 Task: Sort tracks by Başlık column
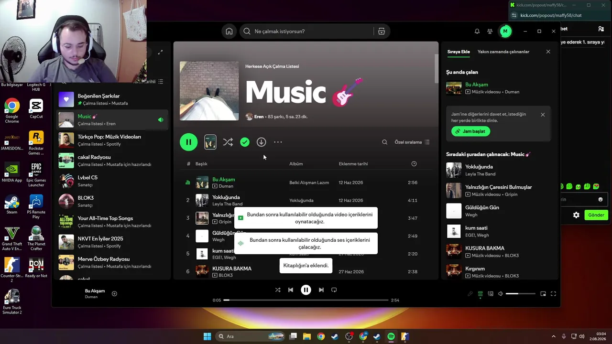(201, 164)
